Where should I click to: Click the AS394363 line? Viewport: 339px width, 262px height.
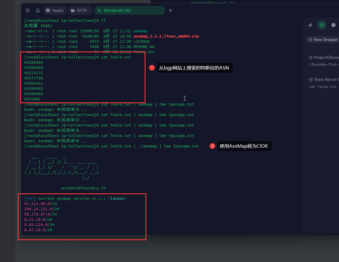coord(33,89)
